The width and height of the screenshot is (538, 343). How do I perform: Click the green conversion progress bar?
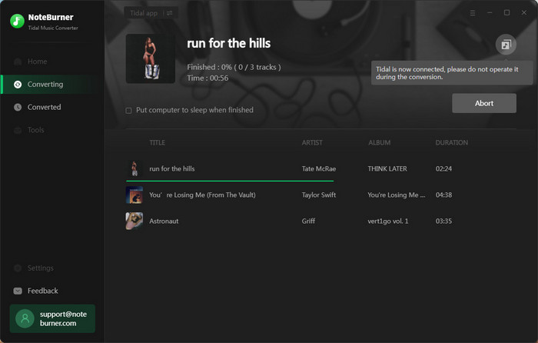(x=230, y=181)
